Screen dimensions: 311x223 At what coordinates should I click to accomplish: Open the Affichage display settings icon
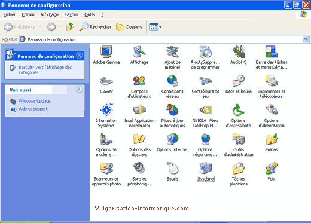coord(139,52)
